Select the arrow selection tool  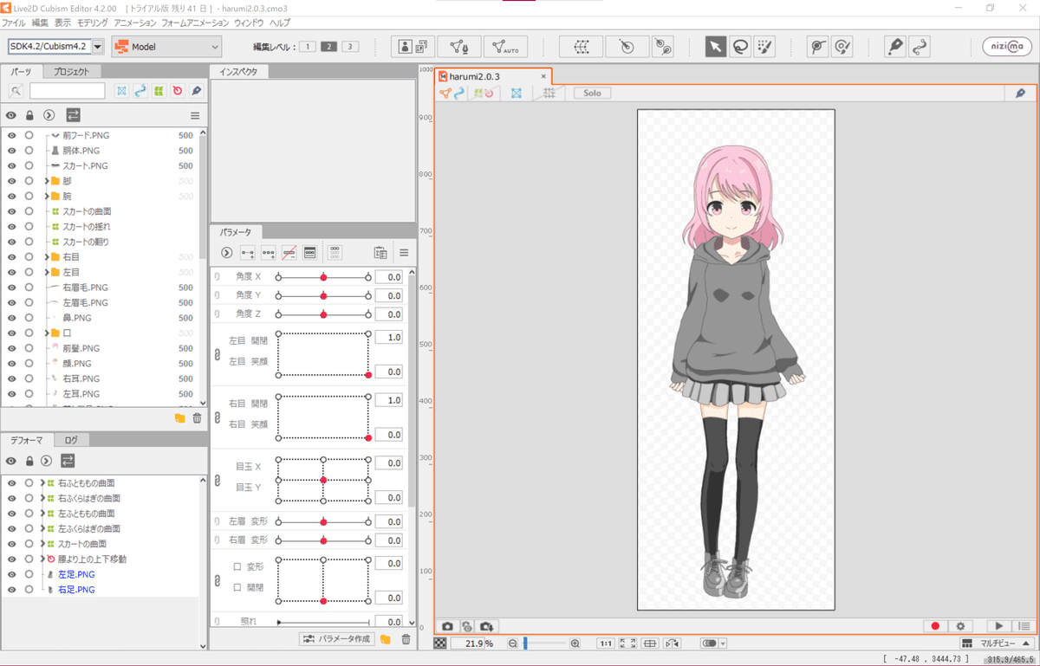715,47
